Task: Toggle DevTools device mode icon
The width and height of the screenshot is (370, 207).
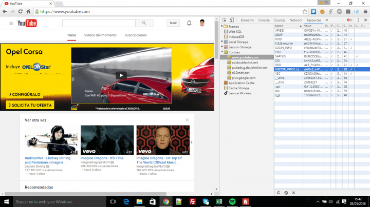Action: 232,20
